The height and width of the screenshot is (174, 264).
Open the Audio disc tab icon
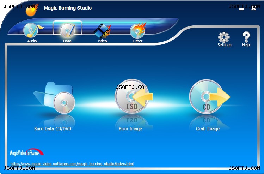pyautogui.click(x=33, y=30)
